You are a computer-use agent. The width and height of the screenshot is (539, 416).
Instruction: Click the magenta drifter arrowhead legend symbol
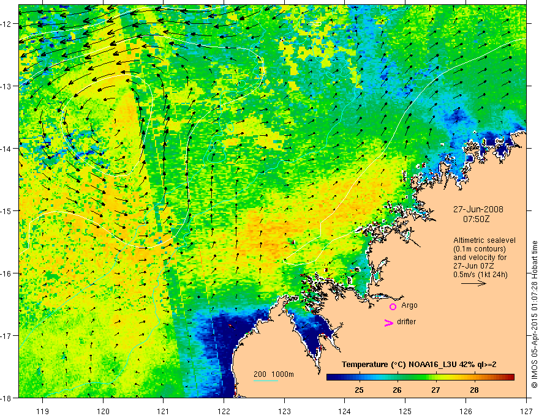pos(389,322)
